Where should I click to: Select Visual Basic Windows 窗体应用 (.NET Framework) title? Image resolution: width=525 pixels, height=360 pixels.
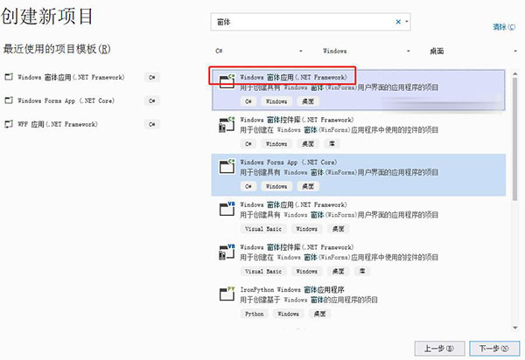tap(294, 204)
